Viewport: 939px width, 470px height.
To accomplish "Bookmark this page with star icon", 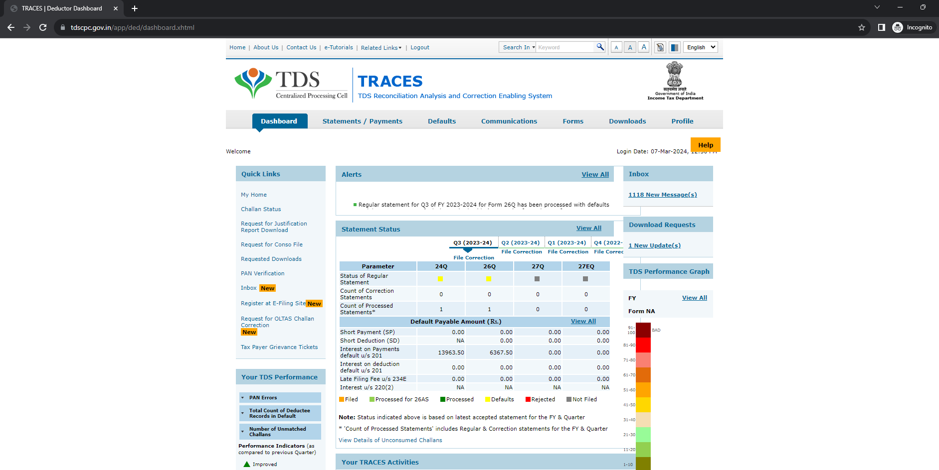I will [861, 27].
